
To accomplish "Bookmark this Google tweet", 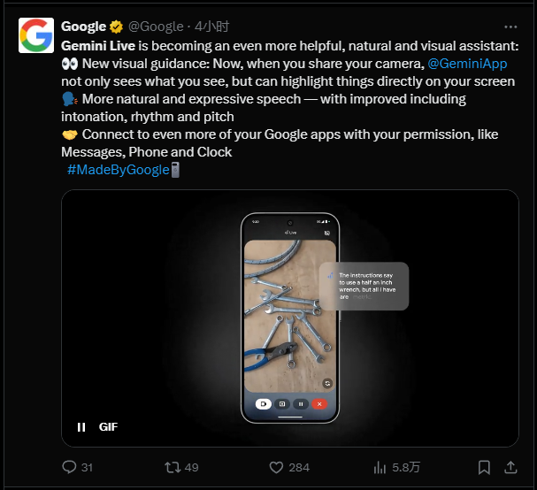I will pyautogui.click(x=484, y=467).
